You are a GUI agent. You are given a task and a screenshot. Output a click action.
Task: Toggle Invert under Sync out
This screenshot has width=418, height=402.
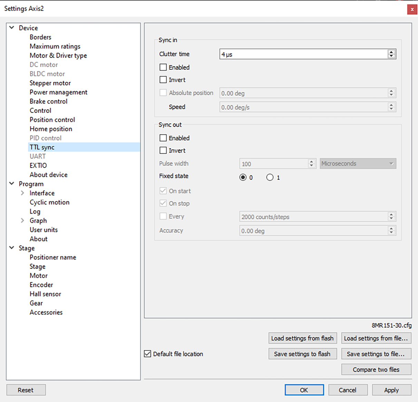[x=163, y=151]
